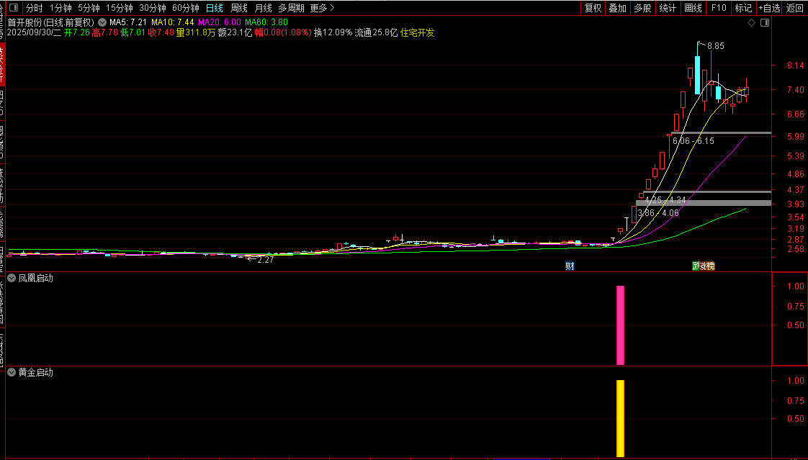Viewport: 808px width, 460px height.
Task: Select the 5分钟 period tab
Action: click(89, 8)
